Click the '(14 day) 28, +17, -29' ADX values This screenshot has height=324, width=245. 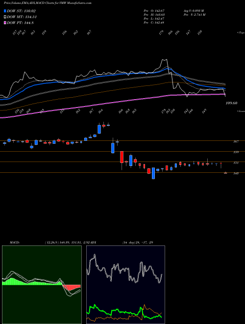tap(138, 242)
